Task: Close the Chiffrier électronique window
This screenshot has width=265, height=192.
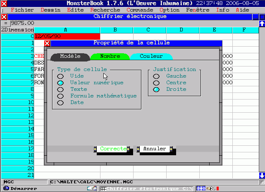Action: pos(4,17)
